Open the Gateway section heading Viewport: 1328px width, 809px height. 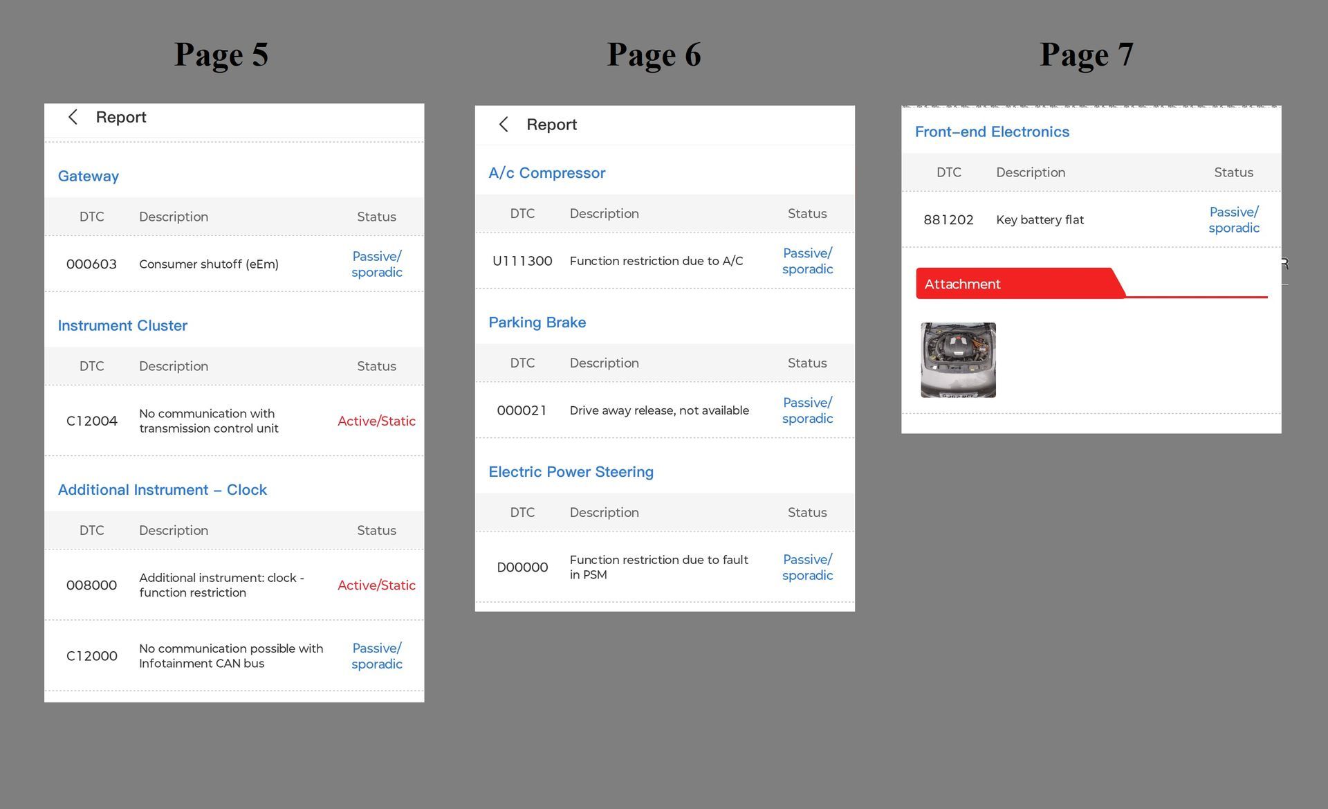89,176
